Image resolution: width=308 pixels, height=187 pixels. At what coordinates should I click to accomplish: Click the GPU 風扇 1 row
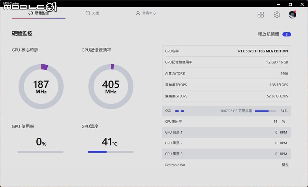pyautogui.click(x=227, y=133)
